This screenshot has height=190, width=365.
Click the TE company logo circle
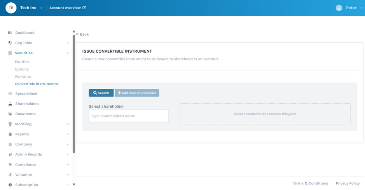click(x=11, y=8)
